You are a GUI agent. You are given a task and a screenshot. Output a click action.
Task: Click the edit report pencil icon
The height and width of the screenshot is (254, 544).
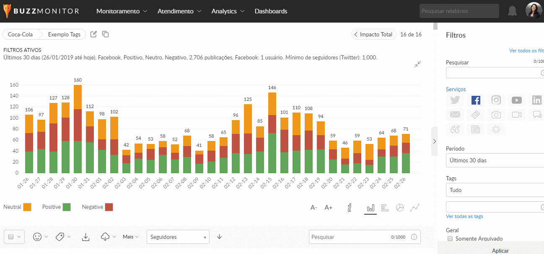94,34
